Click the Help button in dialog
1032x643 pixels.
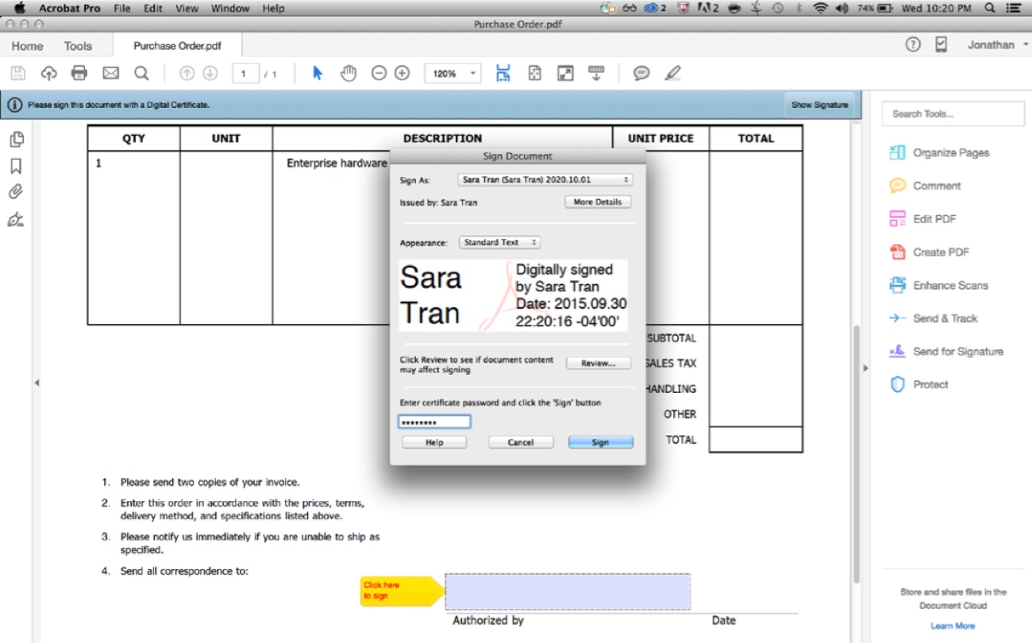tap(434, 442)
